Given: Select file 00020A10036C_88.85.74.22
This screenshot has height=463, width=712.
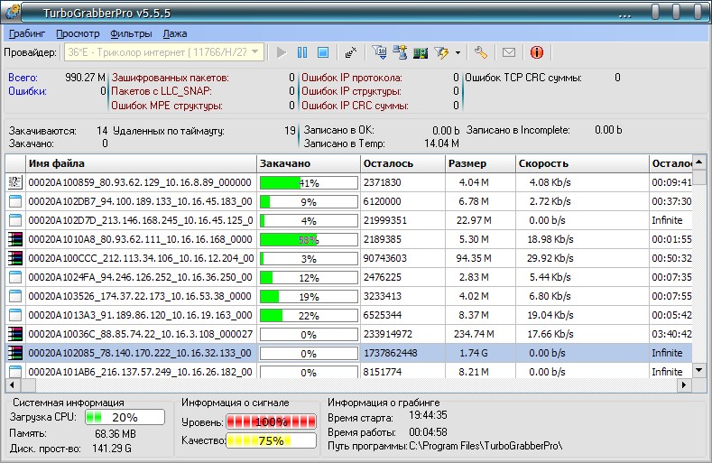Looking at the screenshot, I should point(140,334).
